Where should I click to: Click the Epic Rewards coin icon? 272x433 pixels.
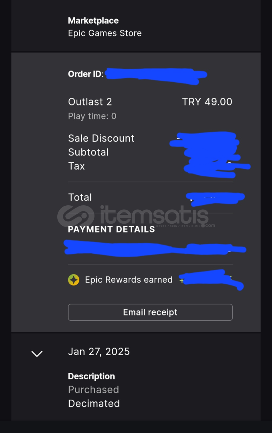click(74, 280)
